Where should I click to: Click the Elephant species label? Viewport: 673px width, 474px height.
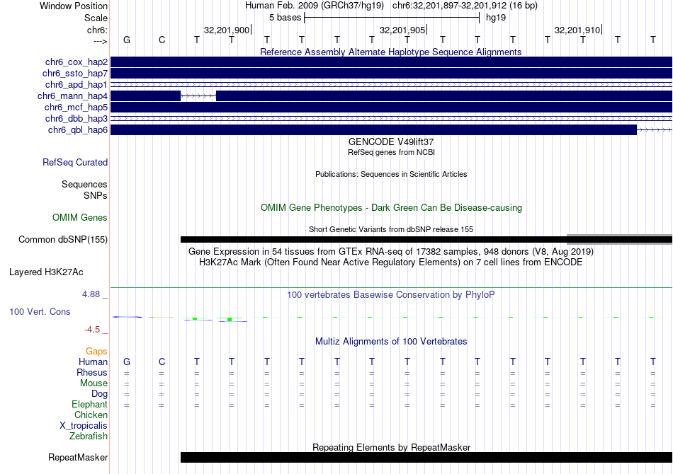(90, 405)
